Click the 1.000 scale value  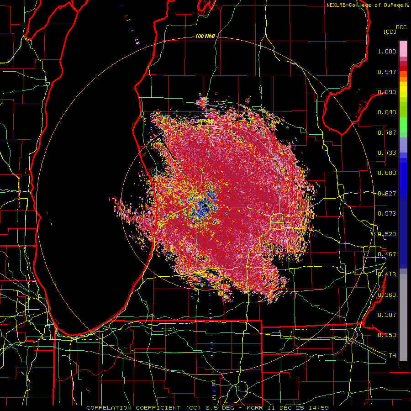(x=387, y=51)
